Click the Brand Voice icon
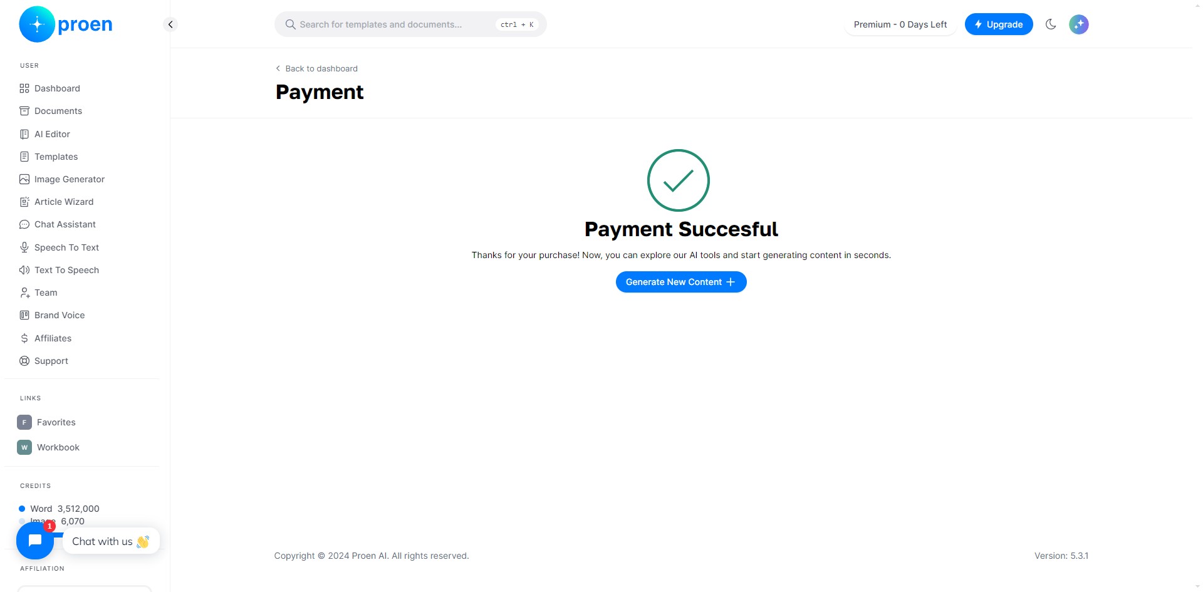Screen dimensions: 1203x592 [24, 315]
